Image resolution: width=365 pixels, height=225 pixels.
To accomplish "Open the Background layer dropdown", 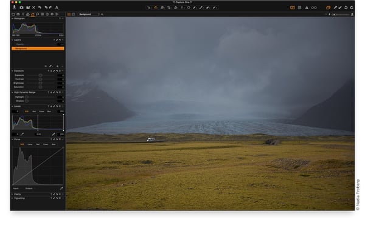I will point(89,14).
